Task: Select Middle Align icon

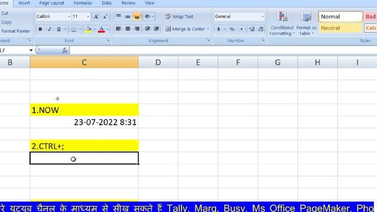Action: tap(128, 16)
